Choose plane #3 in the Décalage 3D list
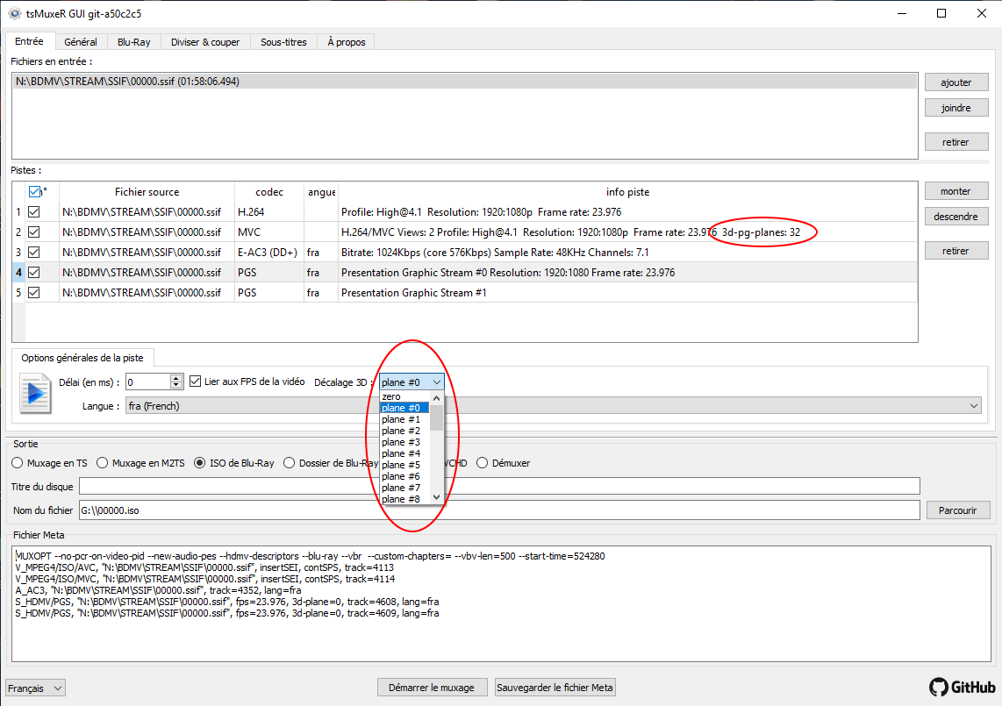This screenshot has height=706, width=1002. pos(405,442)
